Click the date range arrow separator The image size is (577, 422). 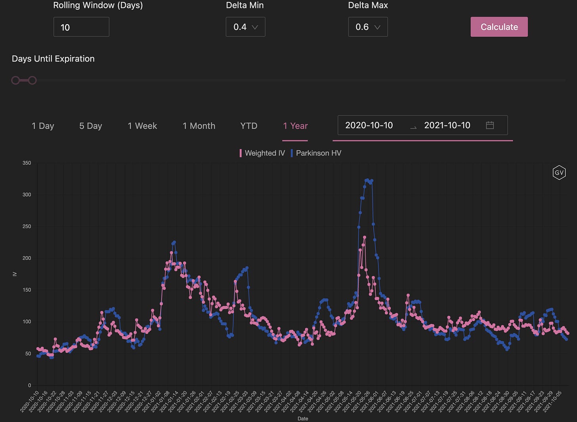[413, 127]
